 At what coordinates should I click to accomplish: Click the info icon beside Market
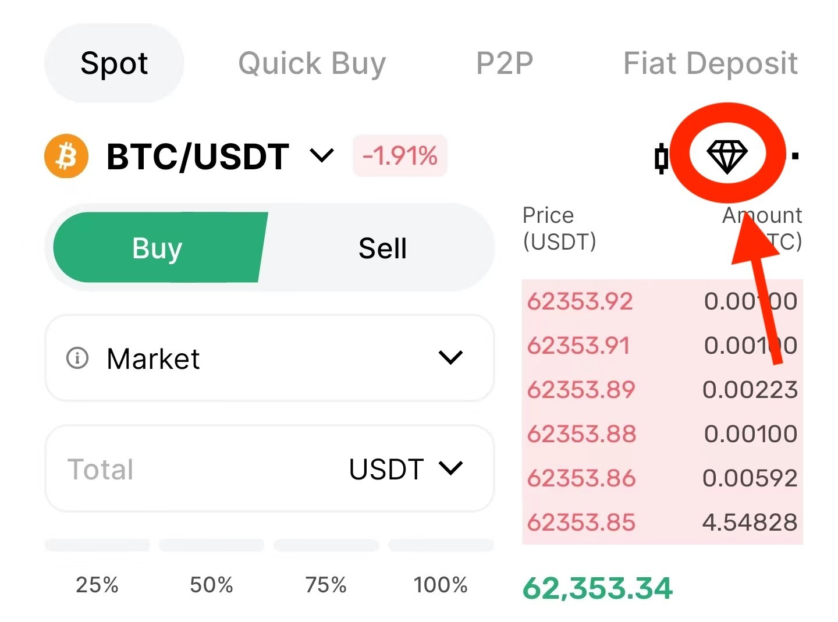pos(77,358)
